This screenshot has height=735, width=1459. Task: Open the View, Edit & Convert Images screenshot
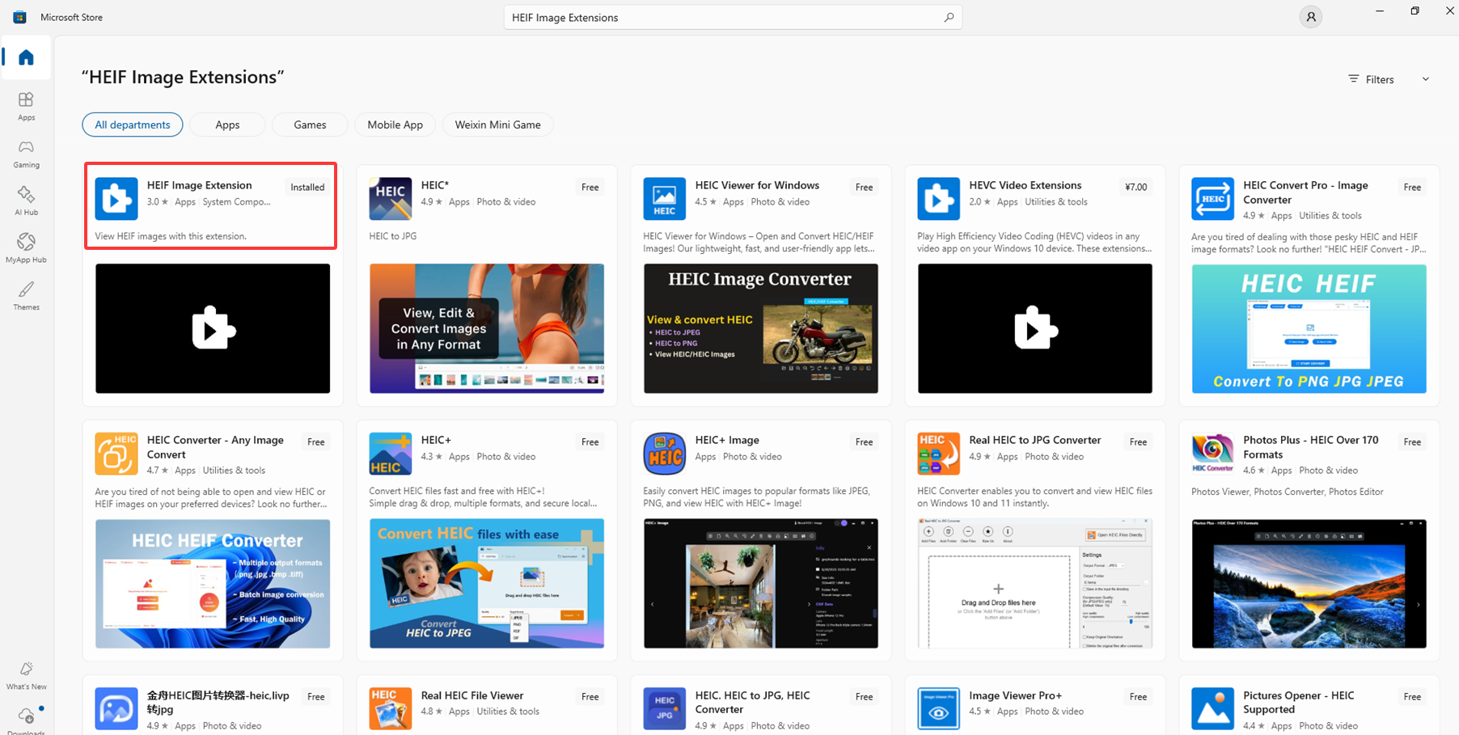(487, 328)
